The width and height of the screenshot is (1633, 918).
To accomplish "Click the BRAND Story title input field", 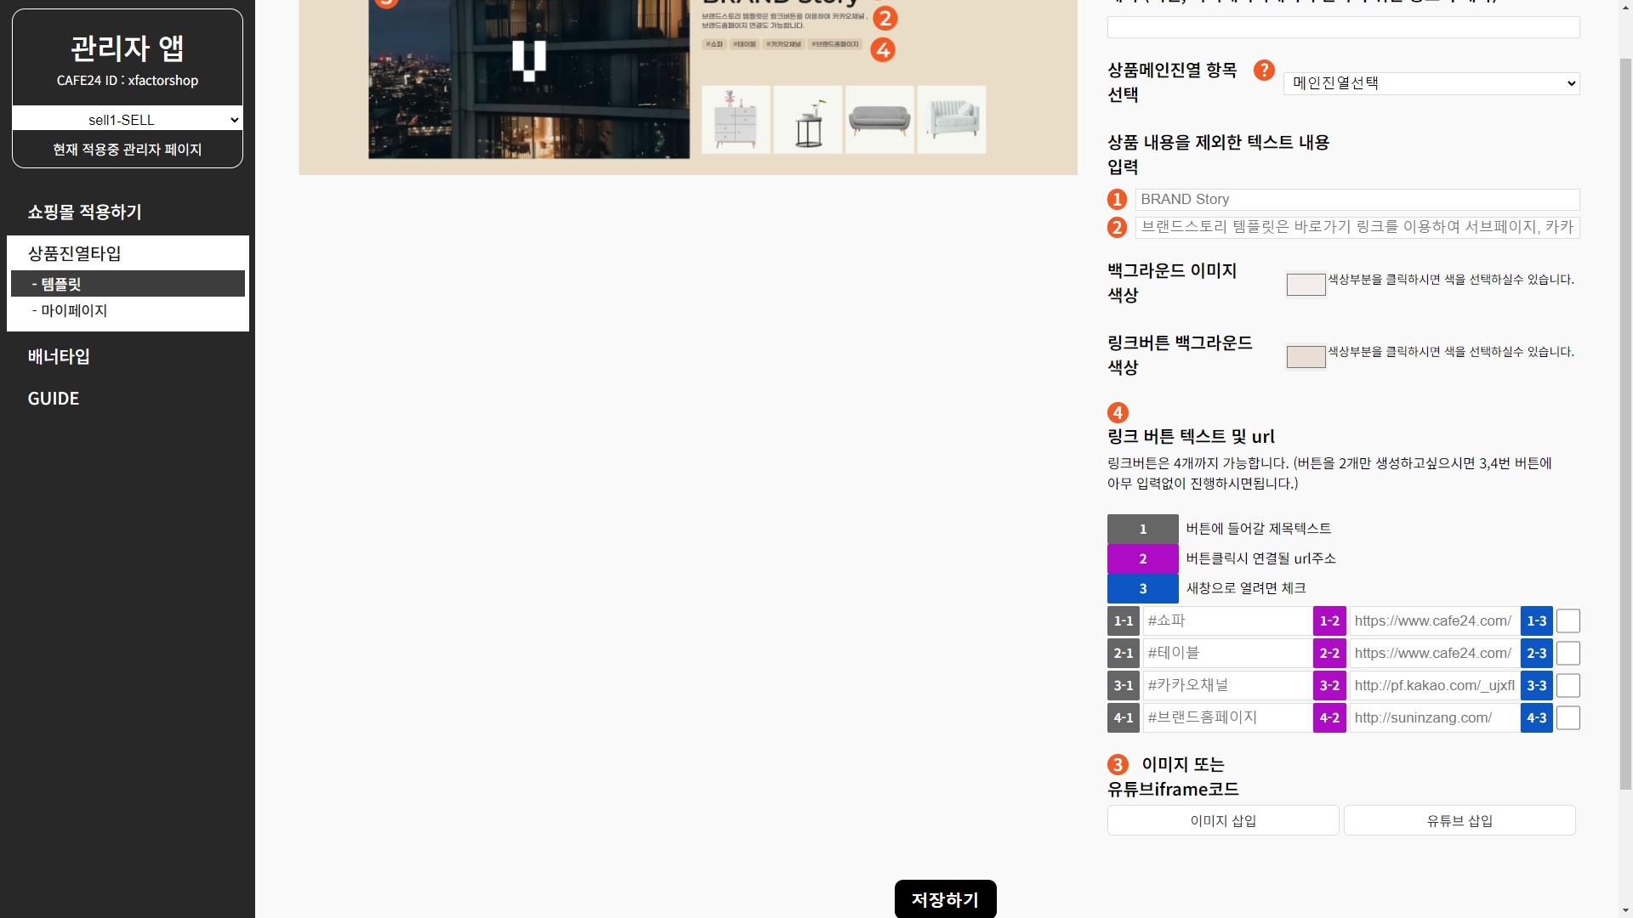I will (1357, 200).
